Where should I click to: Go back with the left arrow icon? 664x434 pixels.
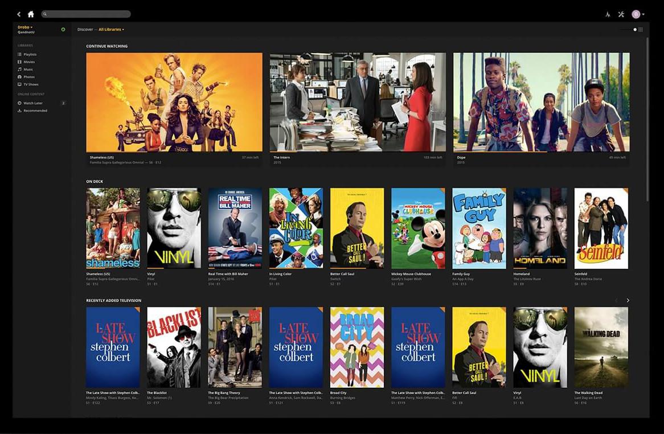click(19, 14)
